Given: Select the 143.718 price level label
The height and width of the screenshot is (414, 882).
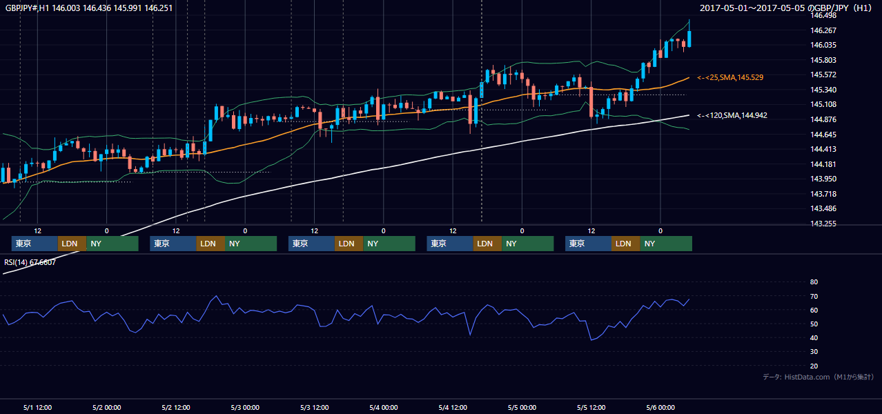Looking at the screenshot, I should (x=823, y=194).
